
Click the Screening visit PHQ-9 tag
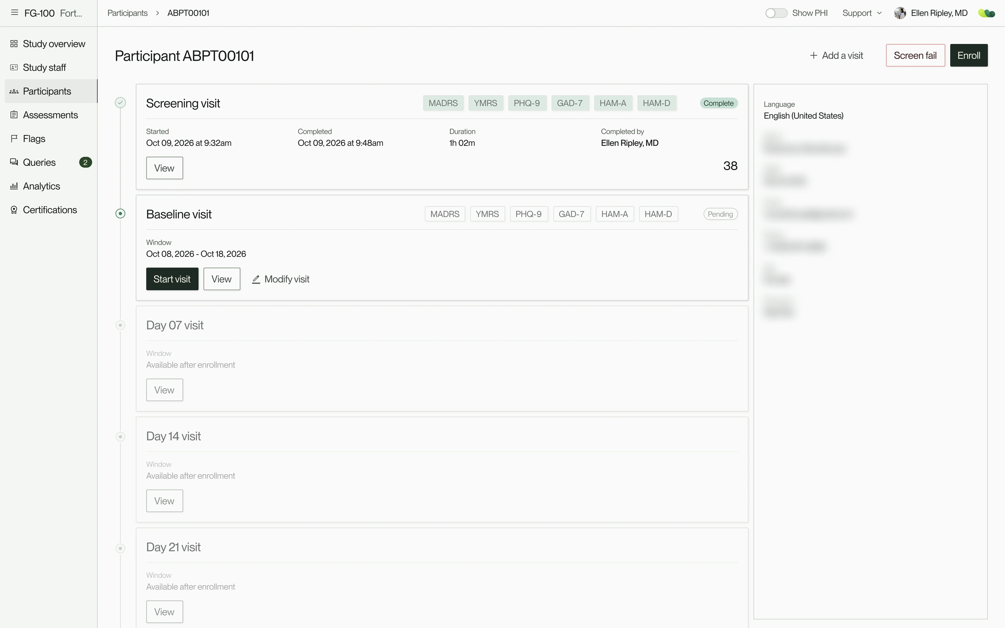click(527, 103)
